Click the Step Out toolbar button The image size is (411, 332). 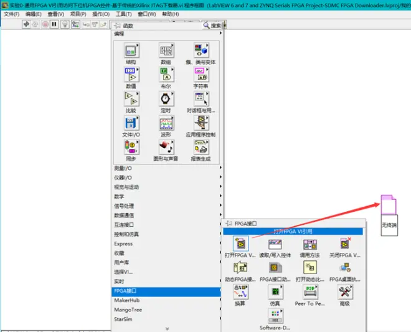point(104,24)
